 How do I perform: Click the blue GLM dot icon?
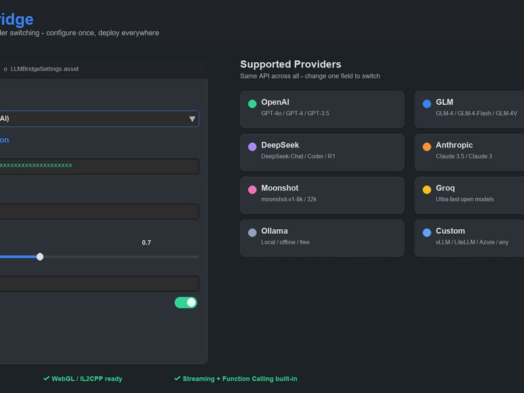click(x=427, y=103)
